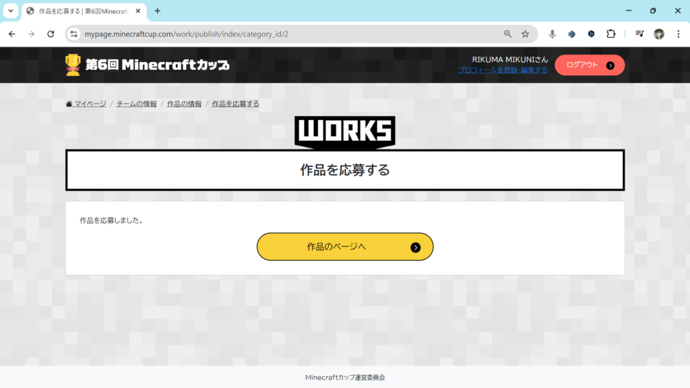View site information icon beside URL
Screen dimensions: 690x388
pyautogui.click(x=74, y=34)
